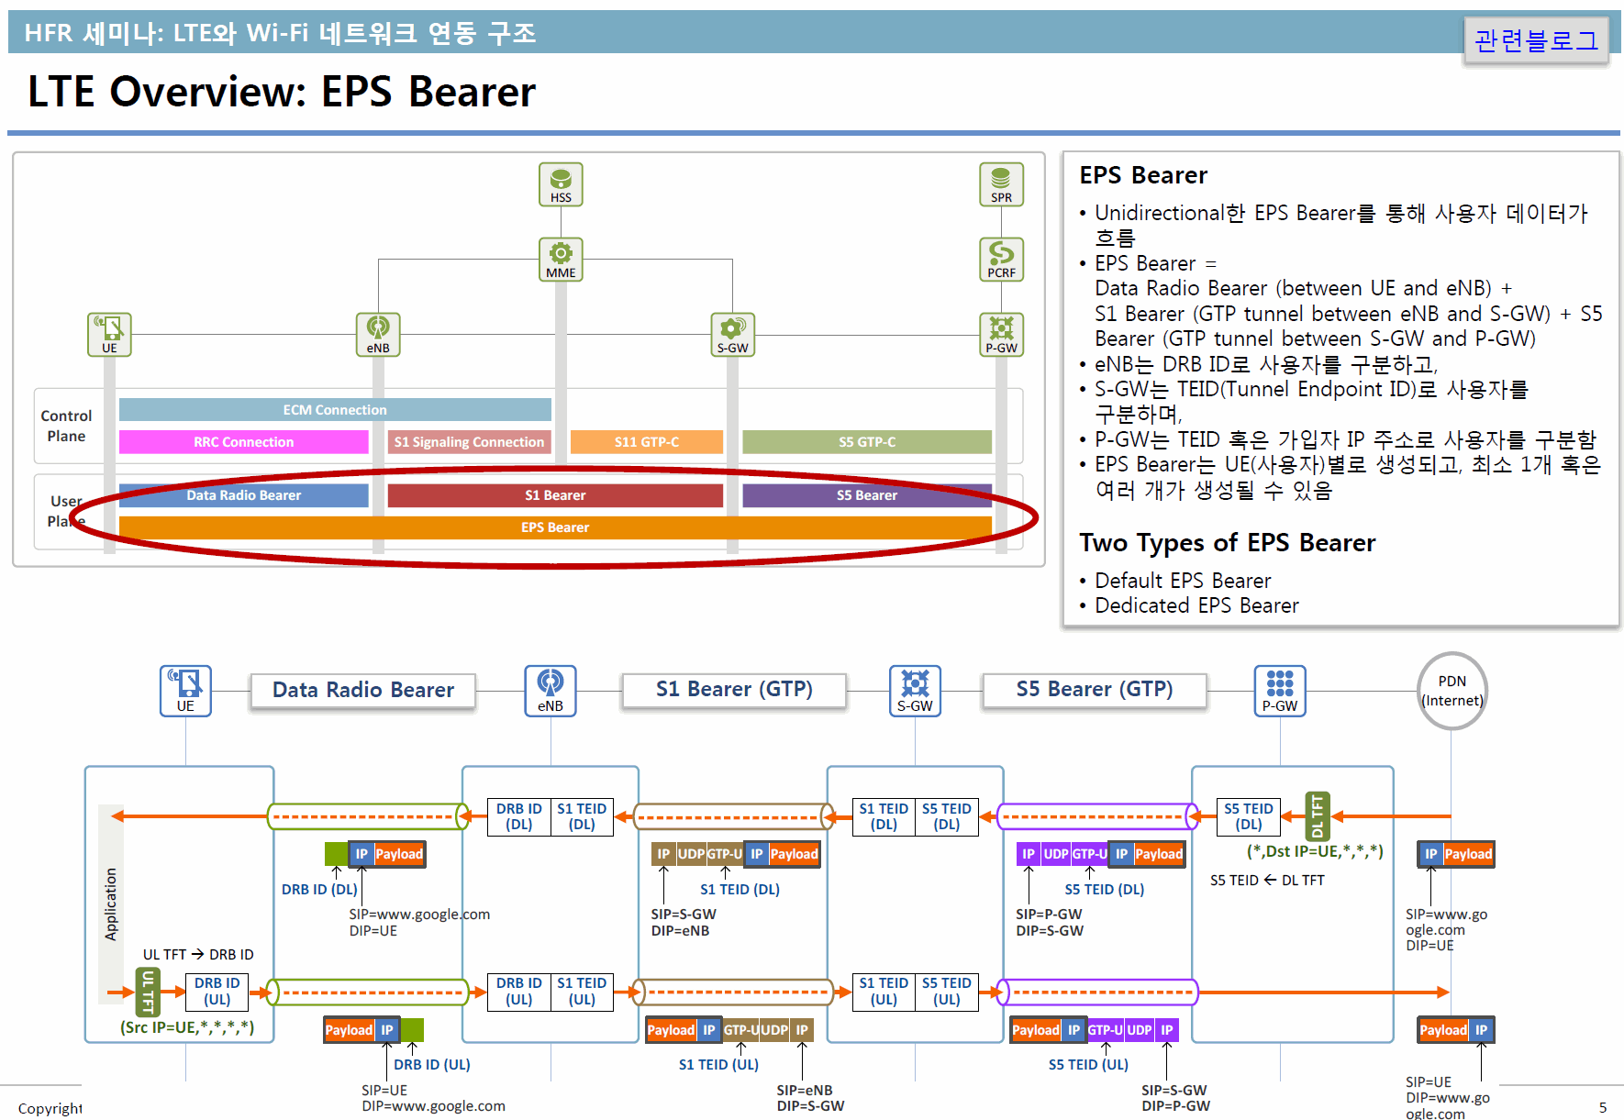
Task: Select the S1 Signaling Connection bar
Action: click(x=469, y=441)
